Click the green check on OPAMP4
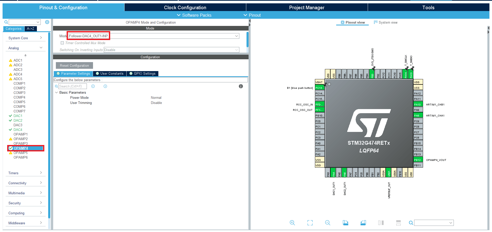The width and height of the screenshot is (492, 232). click(x=11, y=148)
